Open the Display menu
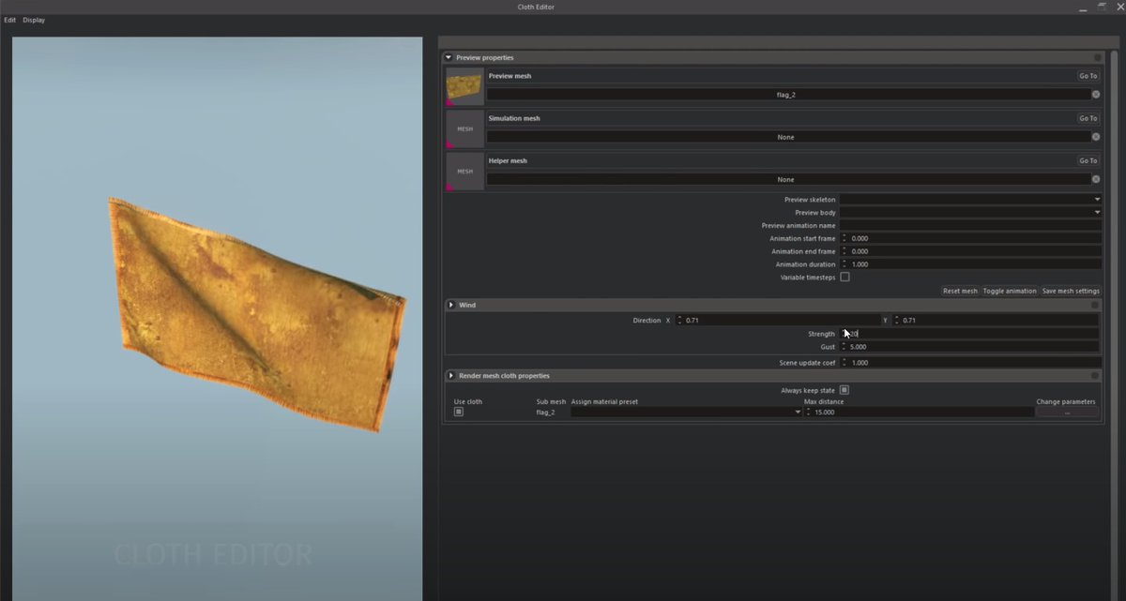 (x=34, y=20)
